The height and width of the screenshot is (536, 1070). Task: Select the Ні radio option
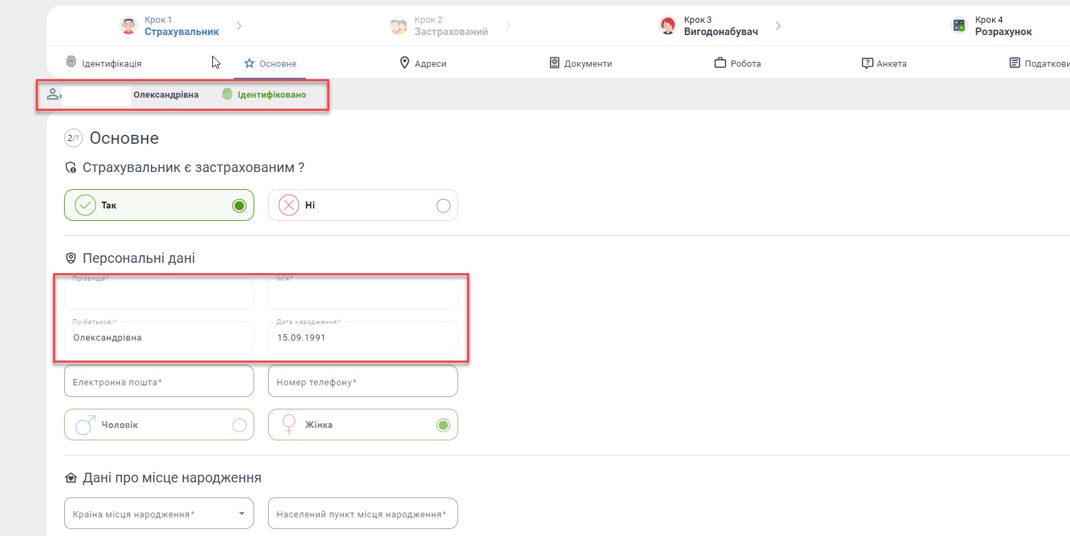(443, 206)
